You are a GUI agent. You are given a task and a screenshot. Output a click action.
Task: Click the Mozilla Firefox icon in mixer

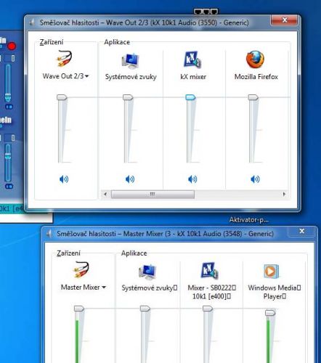(x=255, y=60)
